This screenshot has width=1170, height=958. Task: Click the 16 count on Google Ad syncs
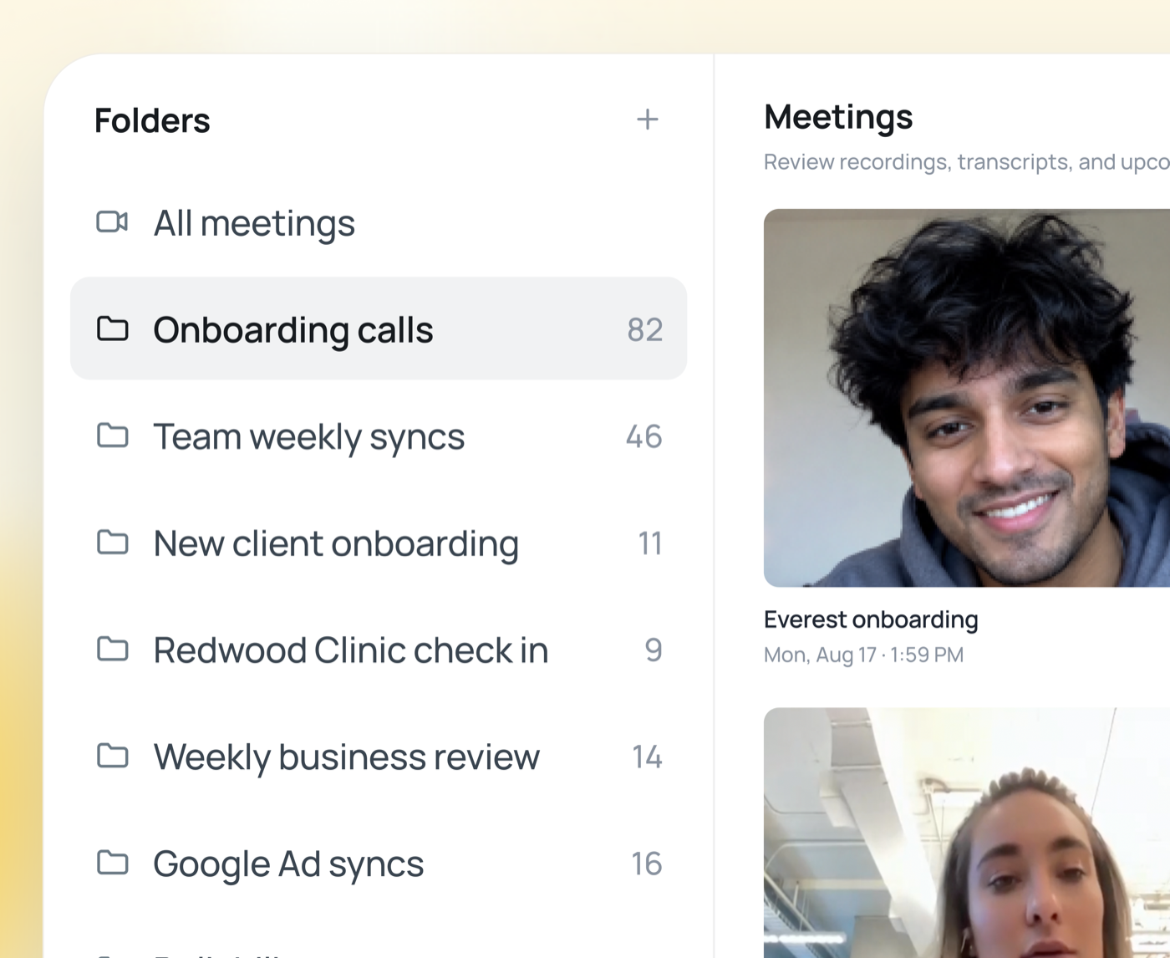click(647, 864)
